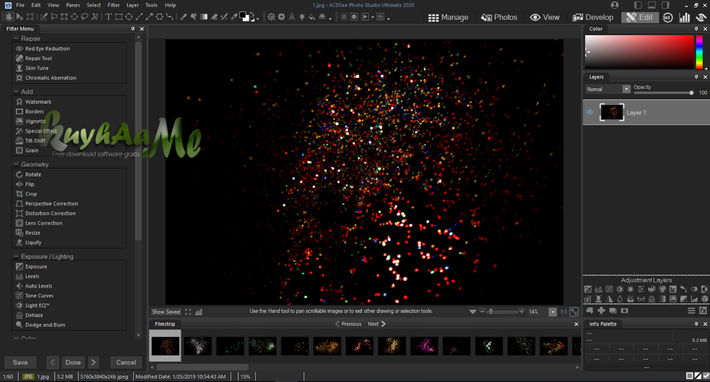This screenshot has width=710, height=382.
Task: Add a new blank layer with plus icon
Action: [601, 310]
